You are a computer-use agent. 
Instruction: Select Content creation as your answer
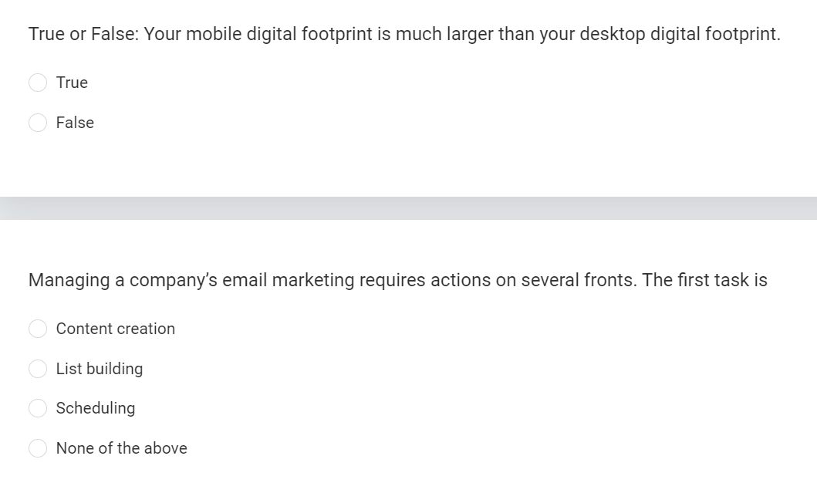click(38, 329)
